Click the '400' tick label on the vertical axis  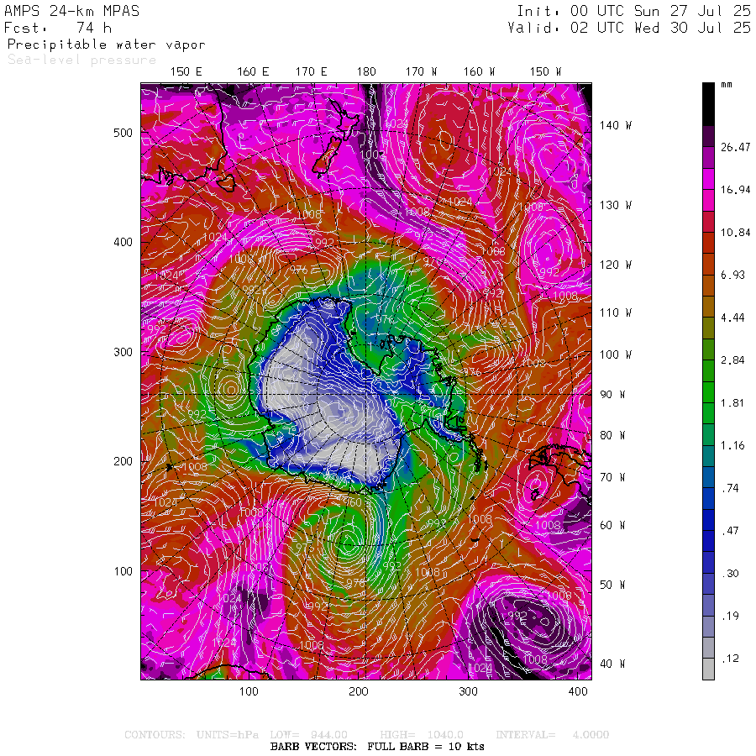(x=123, y=242)
